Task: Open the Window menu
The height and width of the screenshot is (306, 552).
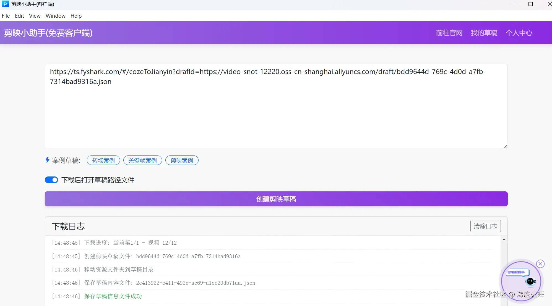Action: click(55, 16)
